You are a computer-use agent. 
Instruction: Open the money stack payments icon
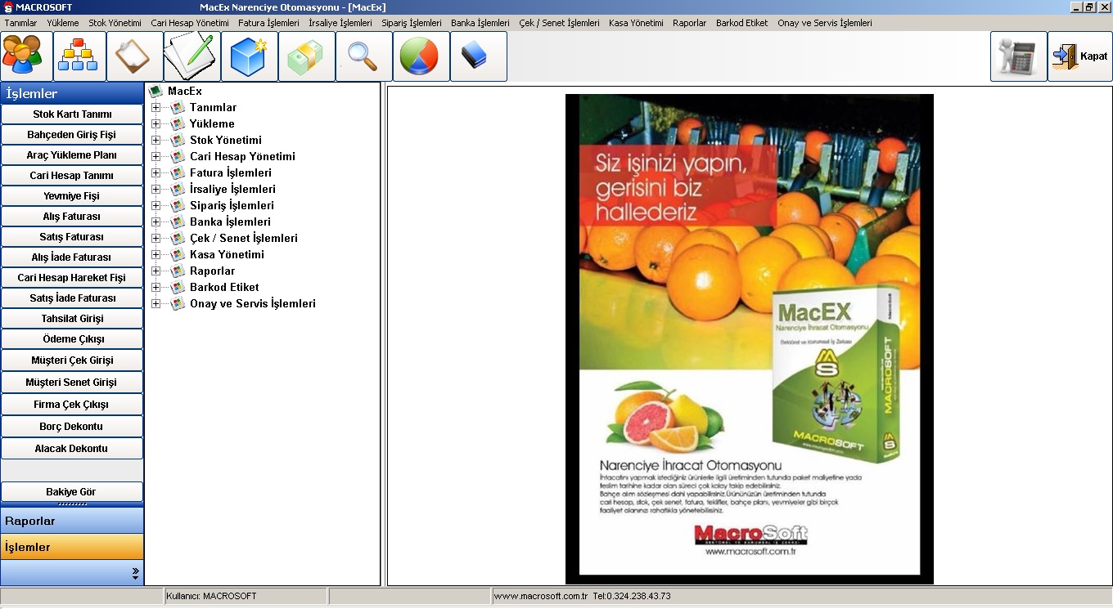tap(306, 57)
